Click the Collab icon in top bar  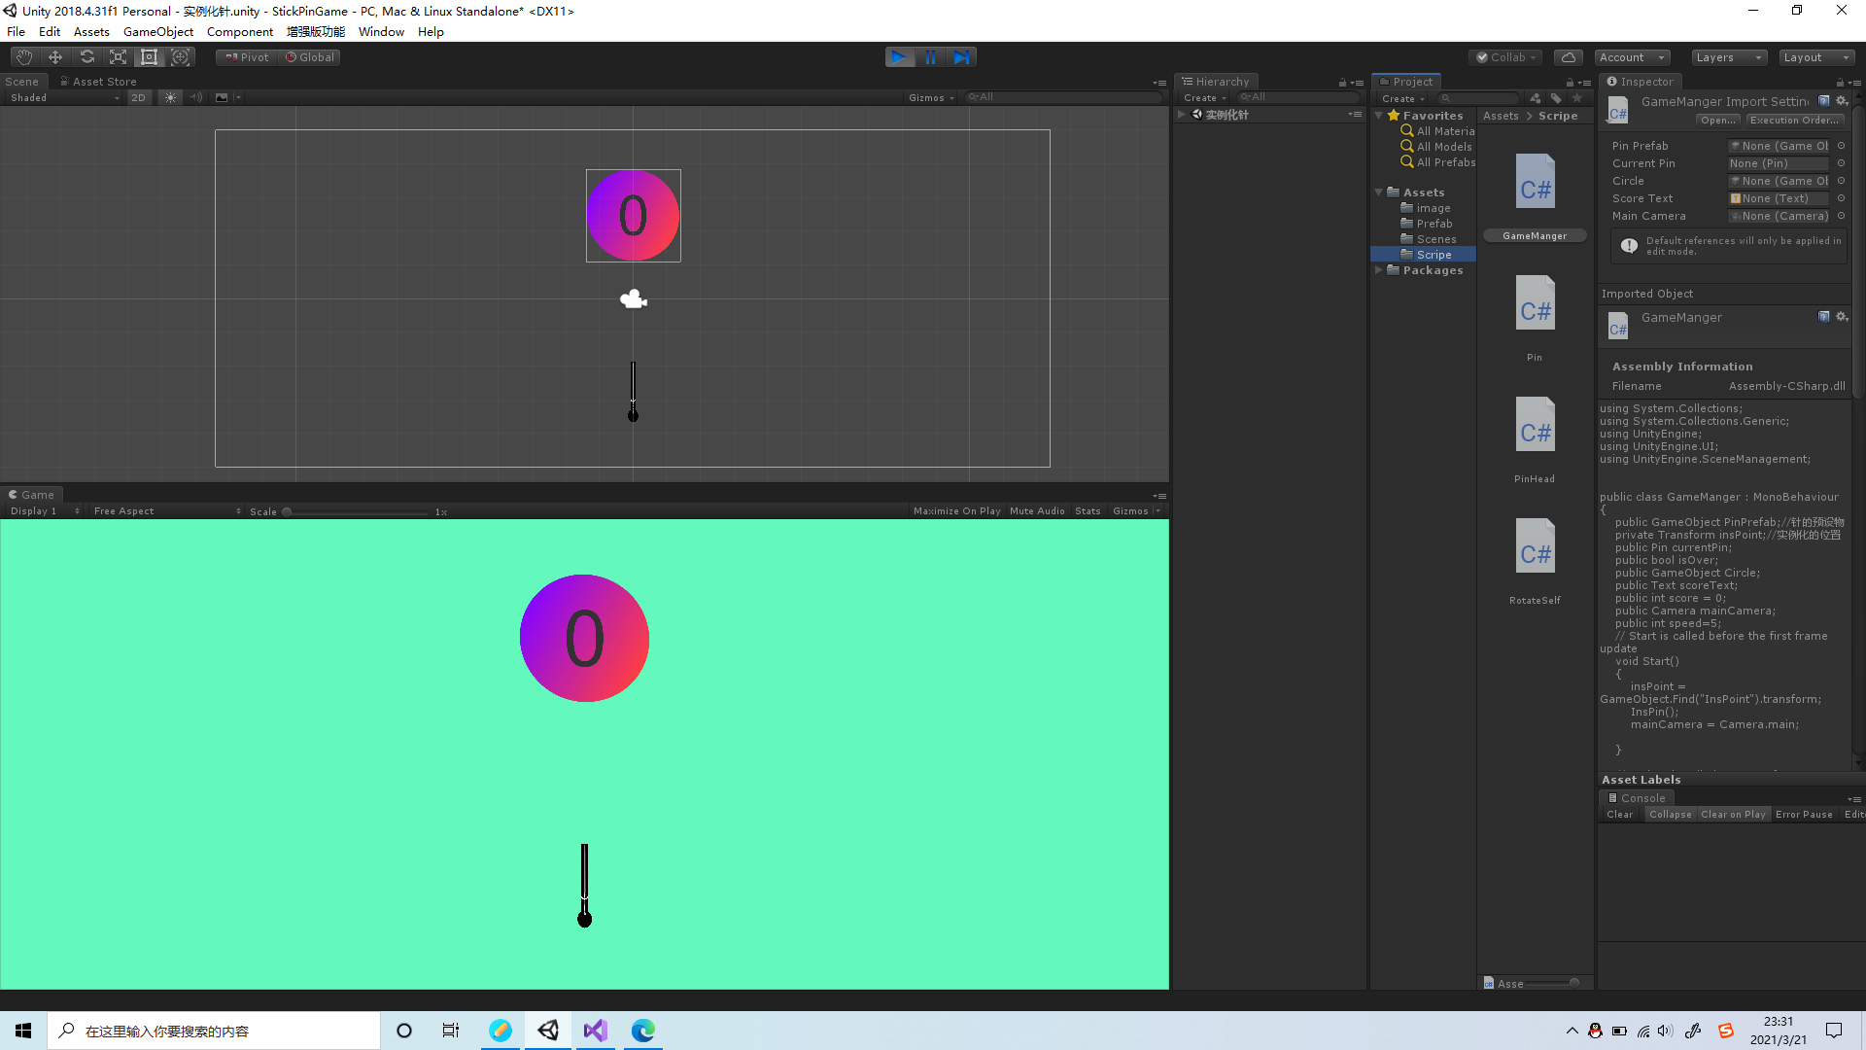pos(1507,56)
